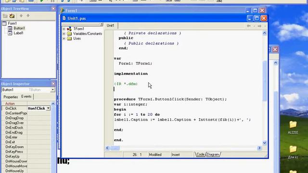Viewport: 308px width, 173px height.
Task: Select the OnEnter event row
Action: [26, 137]
